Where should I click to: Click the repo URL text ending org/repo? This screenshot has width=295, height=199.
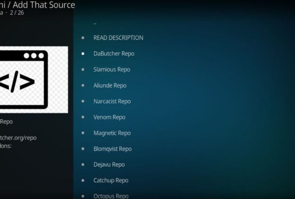pyautogui.click(x=18, y=138)
